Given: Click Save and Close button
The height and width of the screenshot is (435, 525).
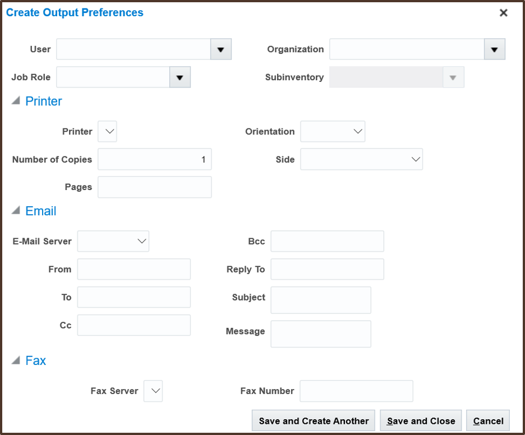Looking at the screenshot, I should 421,421.
